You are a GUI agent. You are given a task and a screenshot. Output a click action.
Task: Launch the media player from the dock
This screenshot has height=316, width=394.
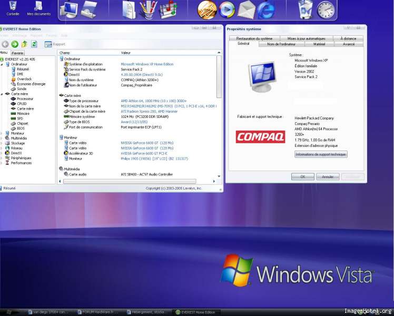pyautogui.click(x=227, y=9)
